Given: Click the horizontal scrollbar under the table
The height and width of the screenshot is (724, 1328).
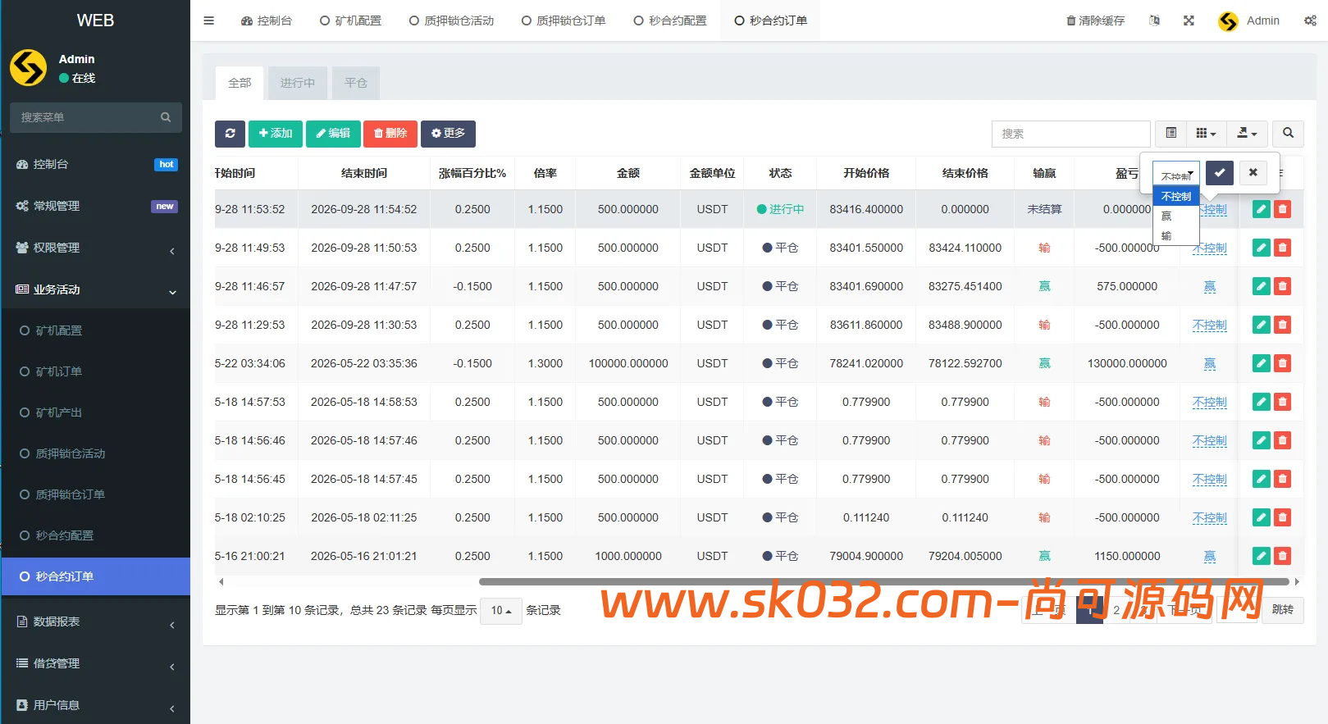Looking at the screenshot, I should [884, 581].
